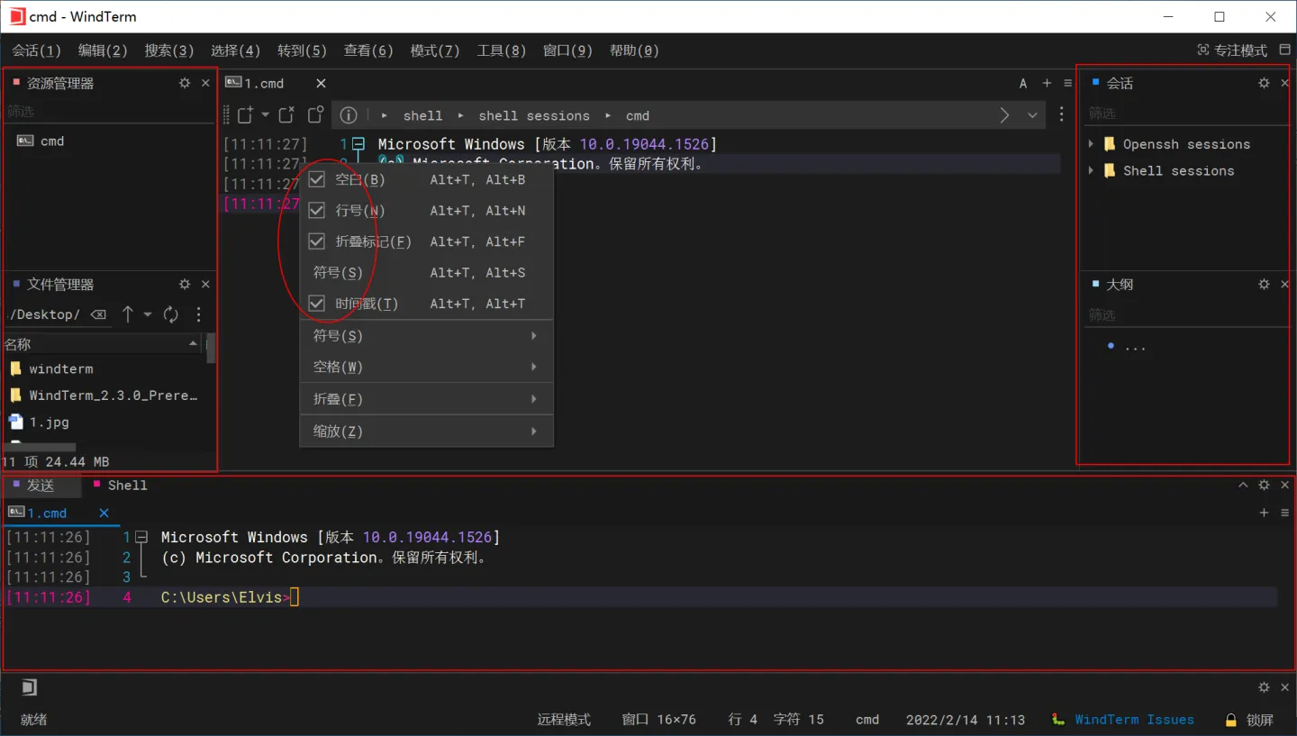
Task: Open the new session icon in toolbar
Action: click(246, 114)
